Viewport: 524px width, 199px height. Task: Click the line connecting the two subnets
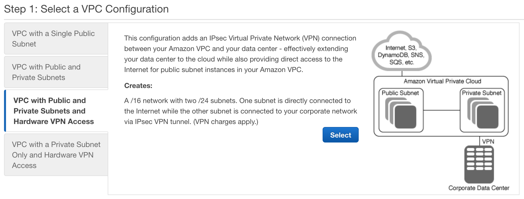pos(442,110)
